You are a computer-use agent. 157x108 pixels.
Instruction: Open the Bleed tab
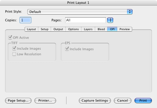click(x=101, y=29)
